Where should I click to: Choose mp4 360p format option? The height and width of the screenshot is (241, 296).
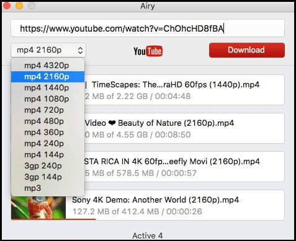[x=48, y=133]
